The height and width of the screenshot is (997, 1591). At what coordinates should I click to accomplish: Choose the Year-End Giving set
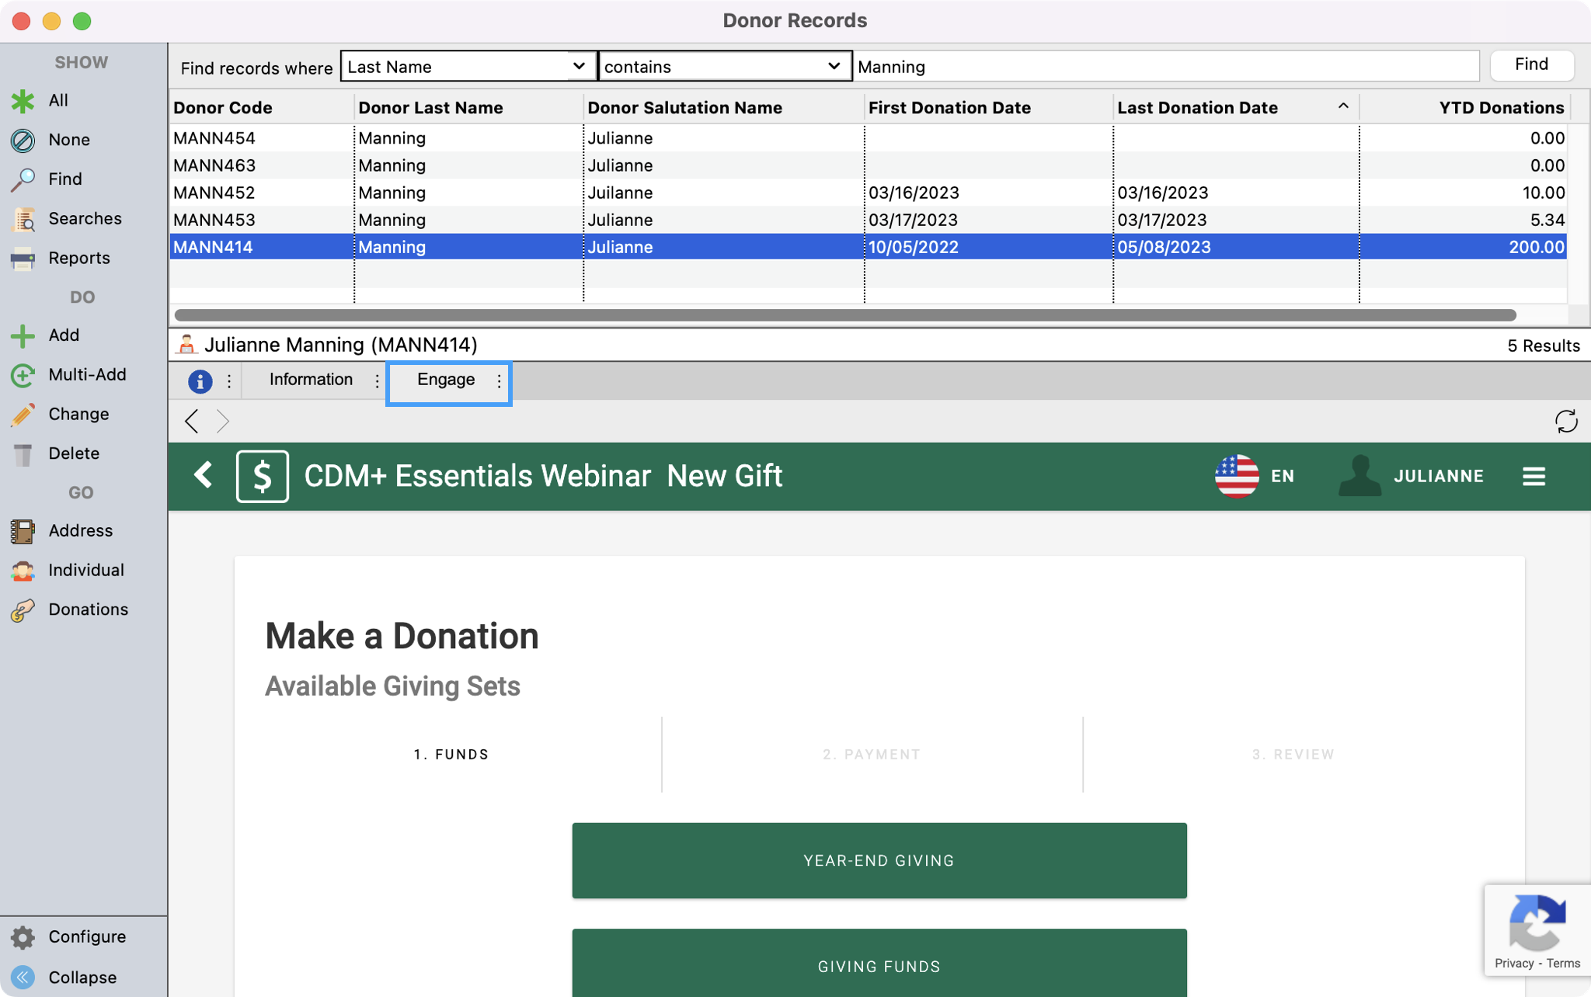click(x=879, y=861)
